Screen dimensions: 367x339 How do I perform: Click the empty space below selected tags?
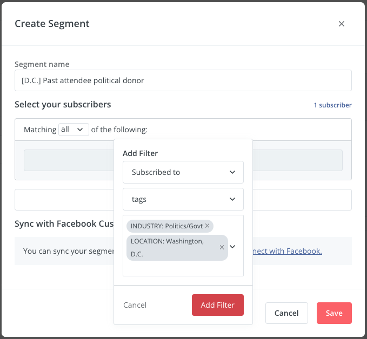178,268
